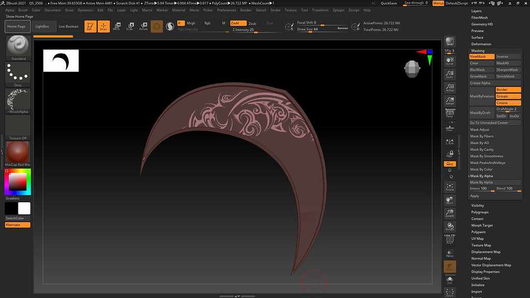Disable the Crease mask feature option
Screen dimensions: 530x298
point(508,103)
